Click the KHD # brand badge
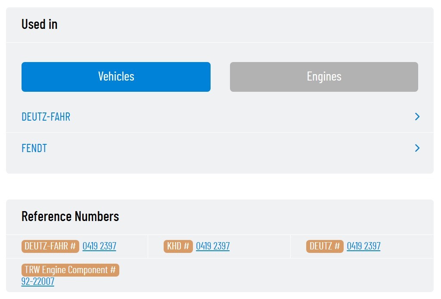 click(178, 246)
